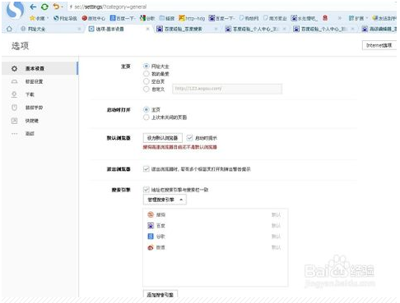Click the custom homepage URL field
This screenshot has height=303, width=400.
[227, 89]
